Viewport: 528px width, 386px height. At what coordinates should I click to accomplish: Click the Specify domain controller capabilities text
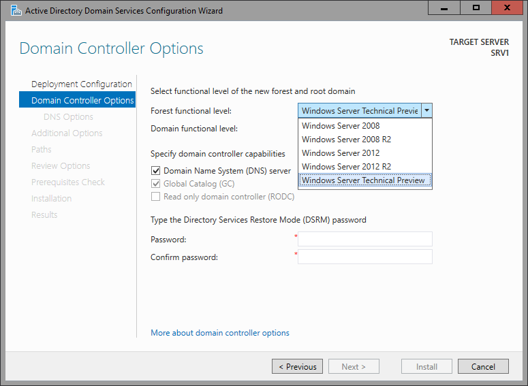218,154
